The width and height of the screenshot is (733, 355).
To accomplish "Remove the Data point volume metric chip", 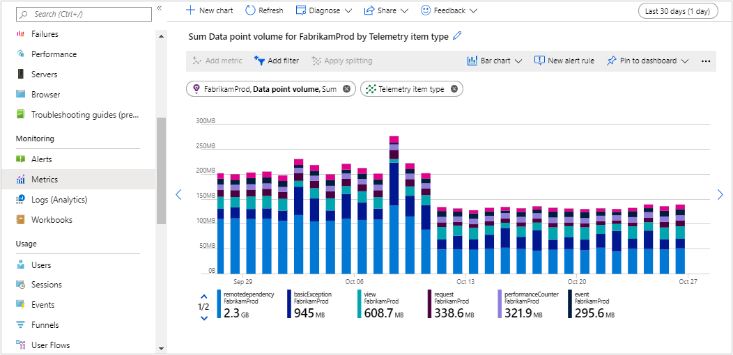I will click(x=347, y=89).
